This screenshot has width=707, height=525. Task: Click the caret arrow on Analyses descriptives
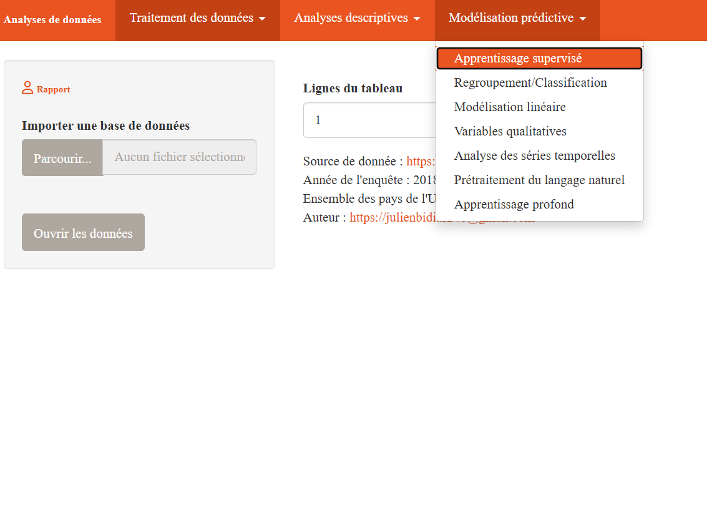[417, 18]
